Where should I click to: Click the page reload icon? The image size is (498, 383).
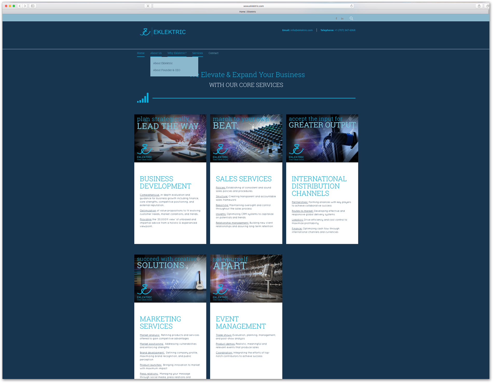click(351, 6)
